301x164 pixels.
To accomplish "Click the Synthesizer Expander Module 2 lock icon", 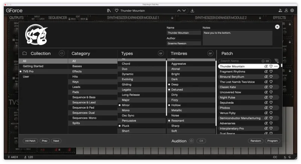I will 260,18.
